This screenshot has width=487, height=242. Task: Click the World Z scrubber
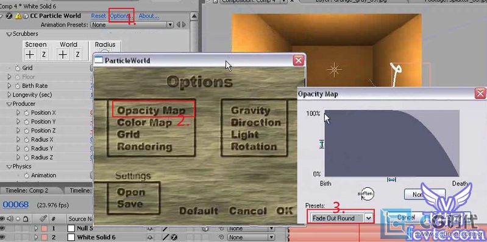77,55
